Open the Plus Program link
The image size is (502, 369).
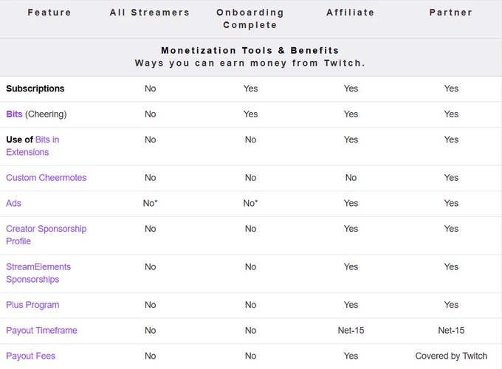(32, 305)
